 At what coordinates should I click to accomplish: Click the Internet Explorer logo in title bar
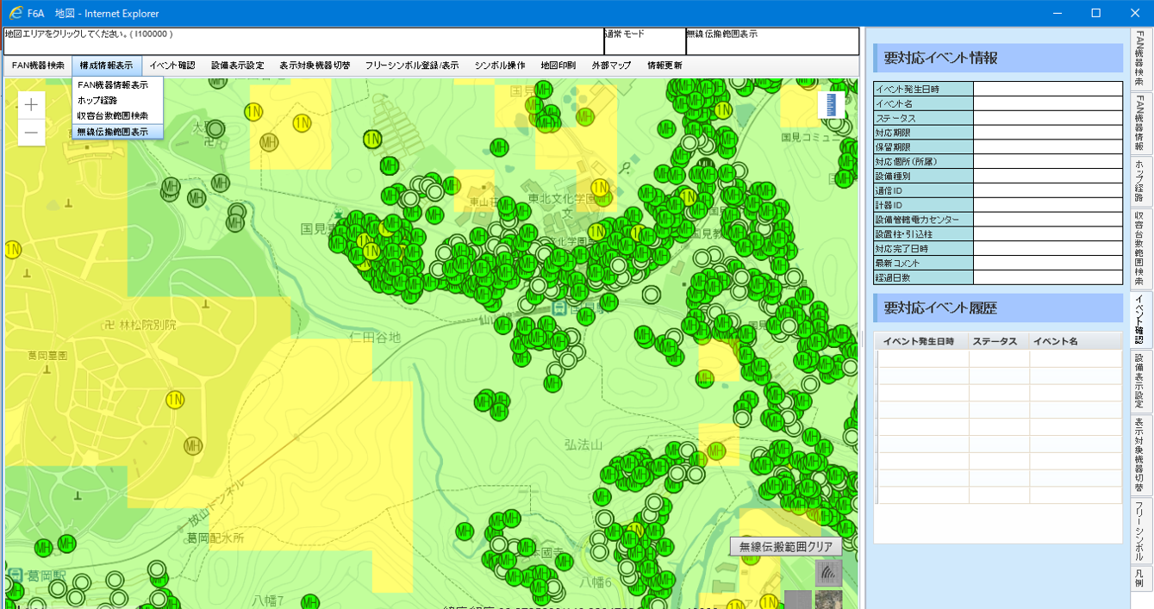click(16, 13)
